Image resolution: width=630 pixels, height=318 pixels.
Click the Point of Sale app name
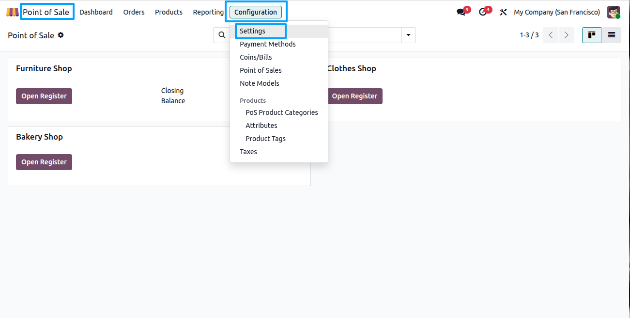tap(46, 12)
